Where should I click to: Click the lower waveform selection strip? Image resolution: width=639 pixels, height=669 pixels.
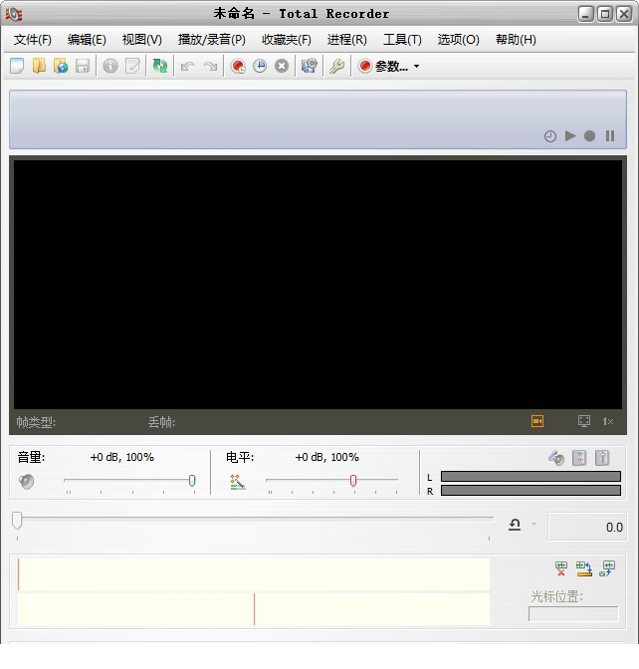pos(254,609)
